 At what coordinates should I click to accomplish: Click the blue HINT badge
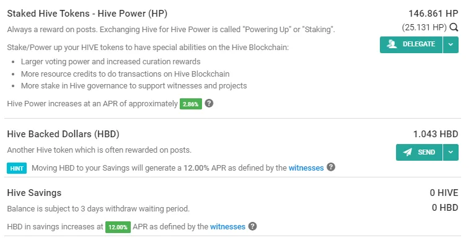point(17,169)
